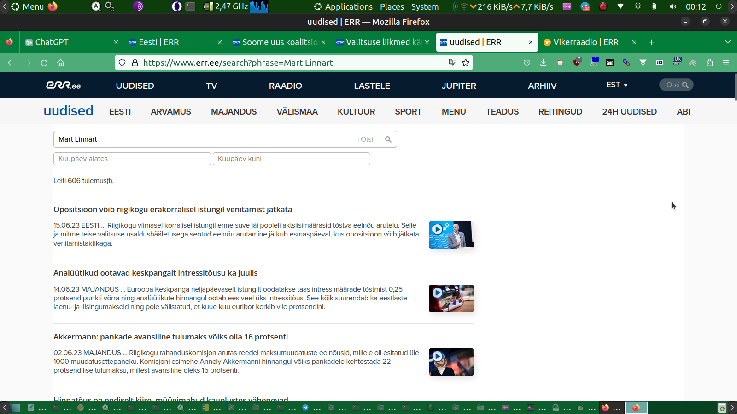Open TV in the top navigation
This screenshot has width=737, height=414.
tap(211, 86)
